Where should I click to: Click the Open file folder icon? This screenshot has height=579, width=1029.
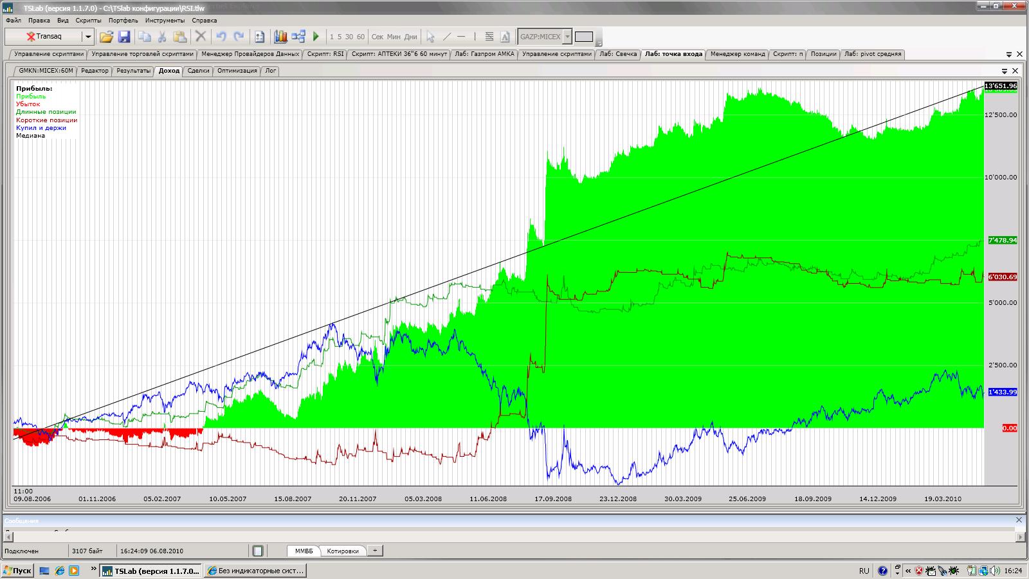pos(106,37)
